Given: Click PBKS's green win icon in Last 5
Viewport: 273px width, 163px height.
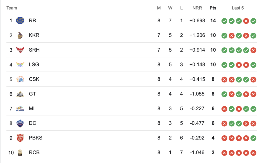Looking at the screenshot, I should pos(253,138).
